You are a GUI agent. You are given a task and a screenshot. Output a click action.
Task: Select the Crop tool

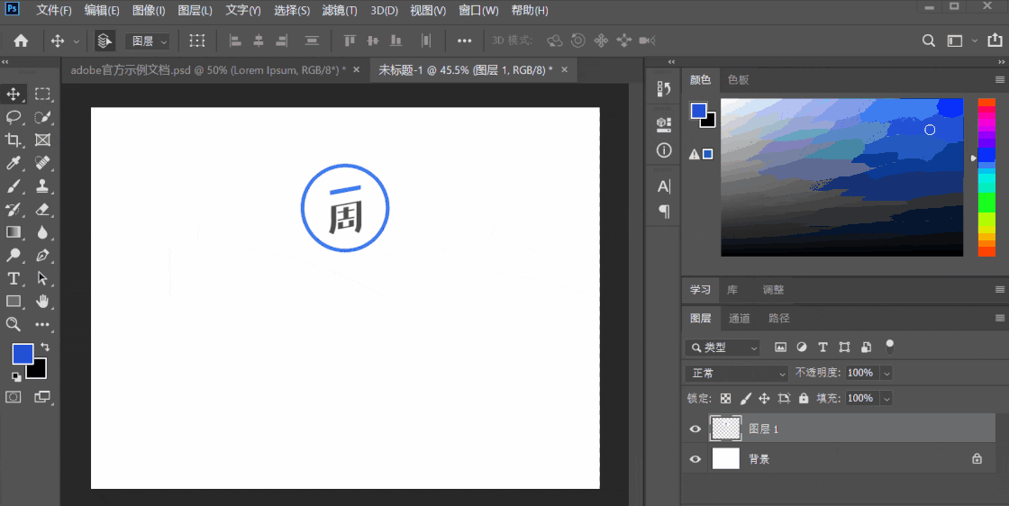(13, 140)
